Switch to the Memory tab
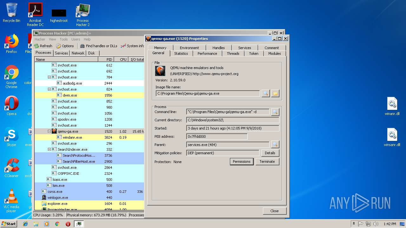This screenshot has height=228, width=406. [160, 48]
